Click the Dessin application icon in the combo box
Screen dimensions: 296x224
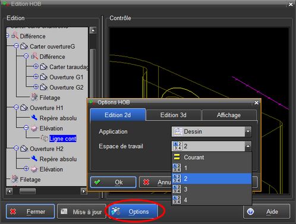[178, 131]
